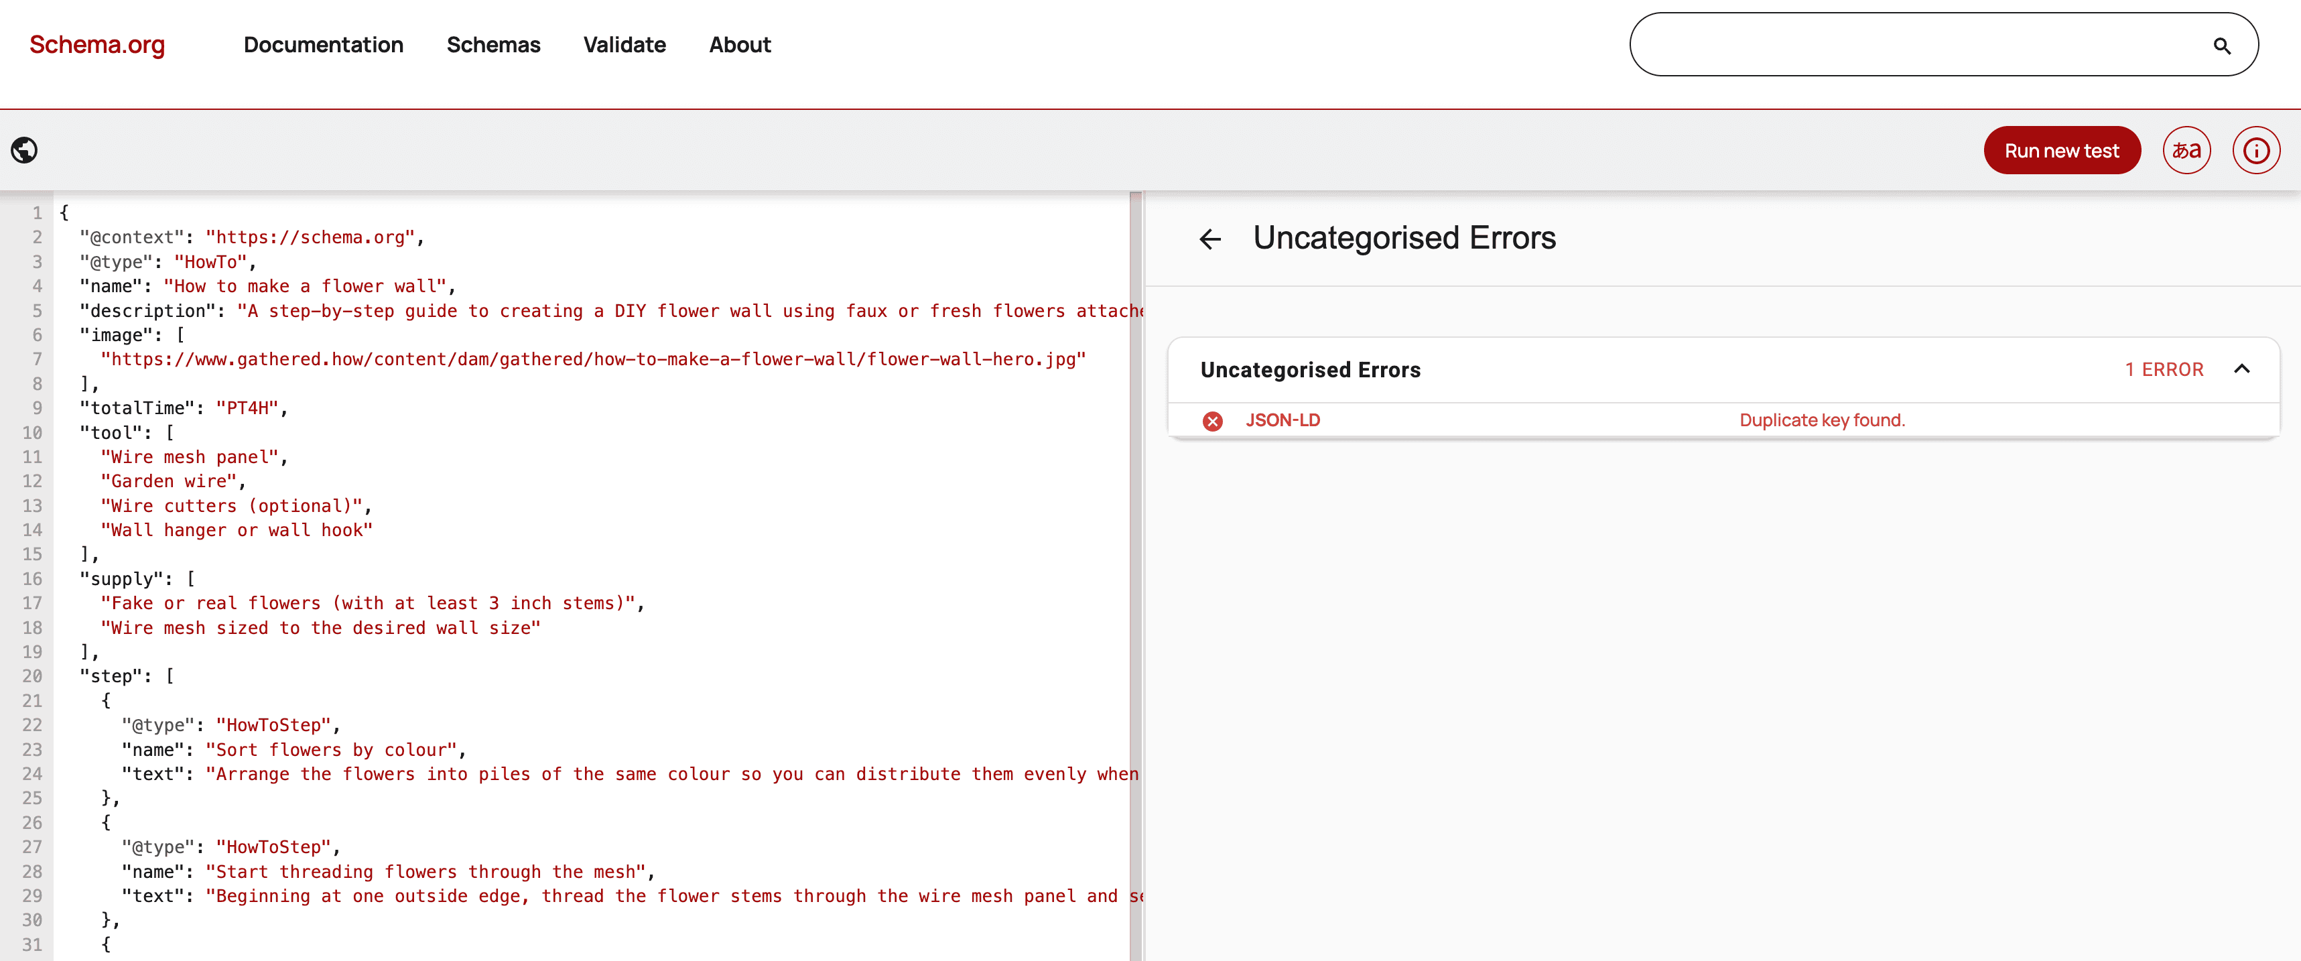
Task: Click line number 20 in the editor
Action: pos(32,676)
